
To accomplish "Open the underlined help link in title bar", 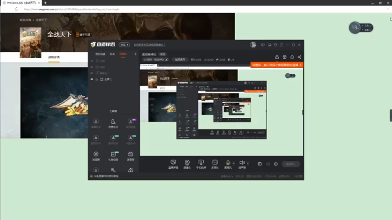I will point(149,45).
